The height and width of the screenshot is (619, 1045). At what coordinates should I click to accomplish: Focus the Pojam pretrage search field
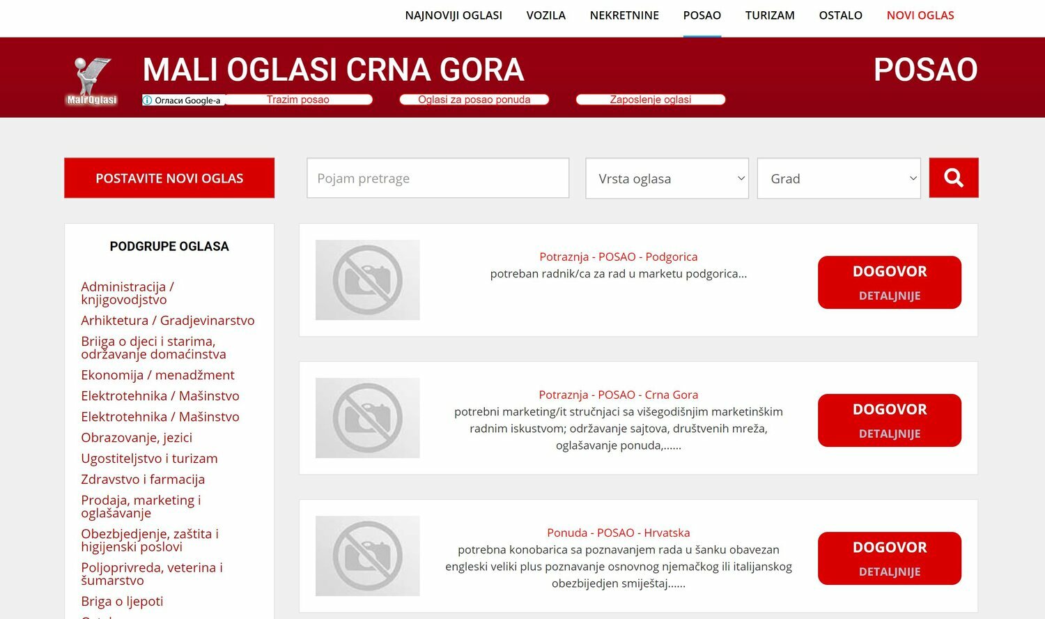click(438, 178)
